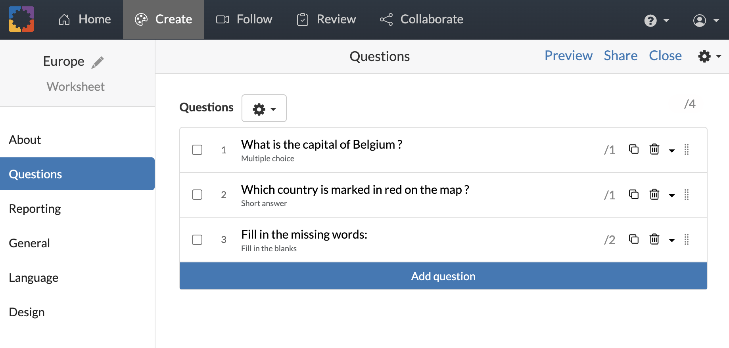
Task: Click the /1 score of map country question
Action: [x=610, y=195]
